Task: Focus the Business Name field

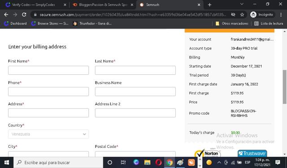Action: point(135,91)
